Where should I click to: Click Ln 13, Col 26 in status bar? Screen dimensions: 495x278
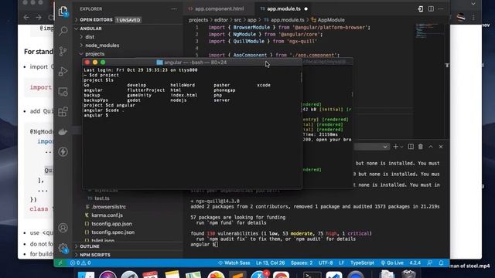pos(270,263)
